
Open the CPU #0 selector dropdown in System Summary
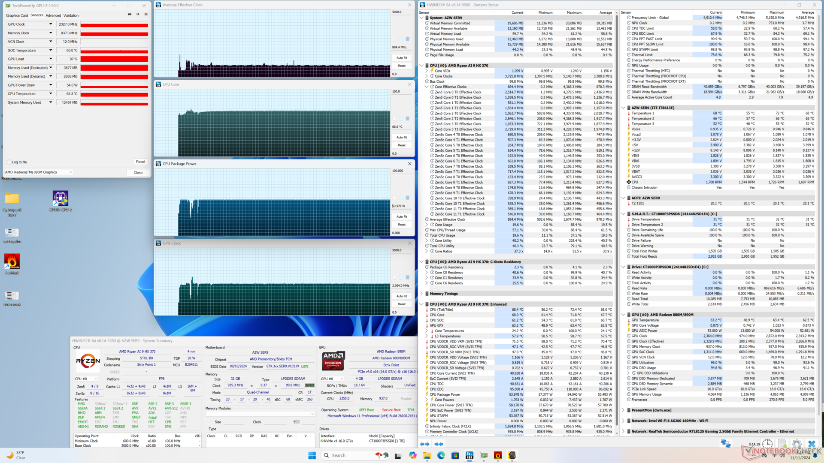[86, 379]
